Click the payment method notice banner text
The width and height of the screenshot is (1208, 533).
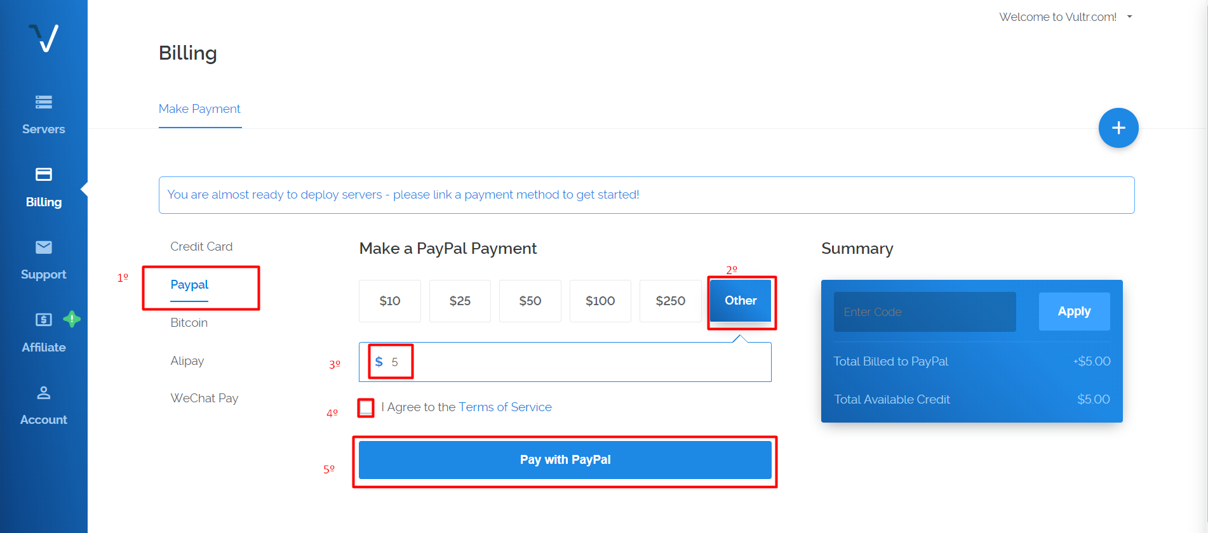(x=403, y=195)
